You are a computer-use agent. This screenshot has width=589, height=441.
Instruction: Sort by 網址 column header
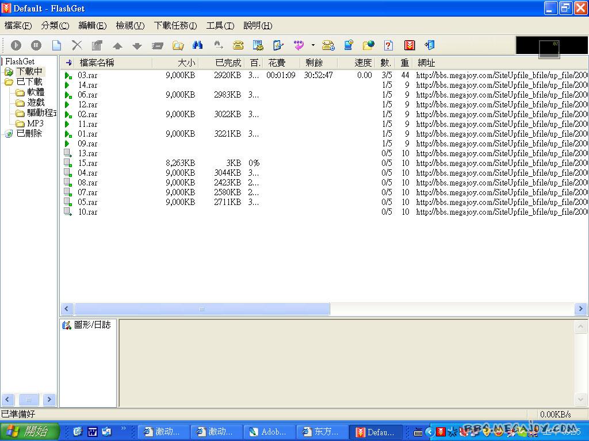tap(500, 63)
